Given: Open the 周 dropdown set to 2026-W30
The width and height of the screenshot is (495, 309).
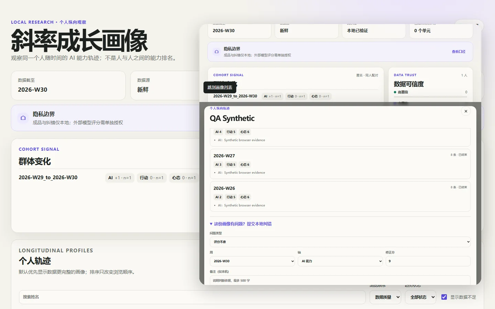Looking at the screenshot, I should click(x=252, y=261).
